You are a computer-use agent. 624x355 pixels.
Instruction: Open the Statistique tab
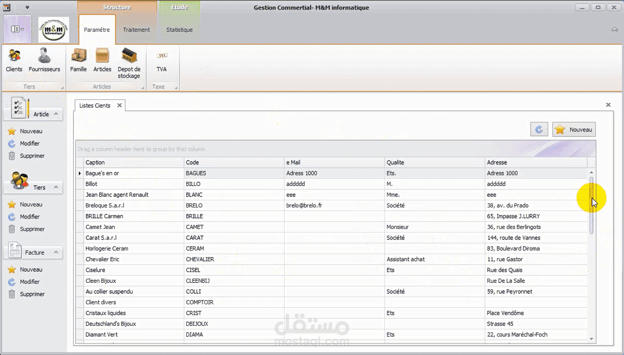click(179, 29)
